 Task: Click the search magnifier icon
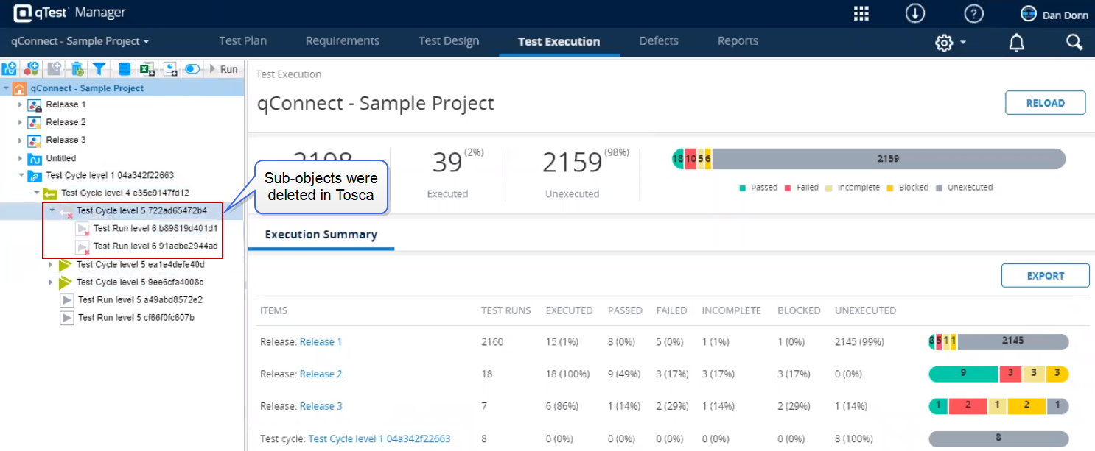[x=1074, y=42]
